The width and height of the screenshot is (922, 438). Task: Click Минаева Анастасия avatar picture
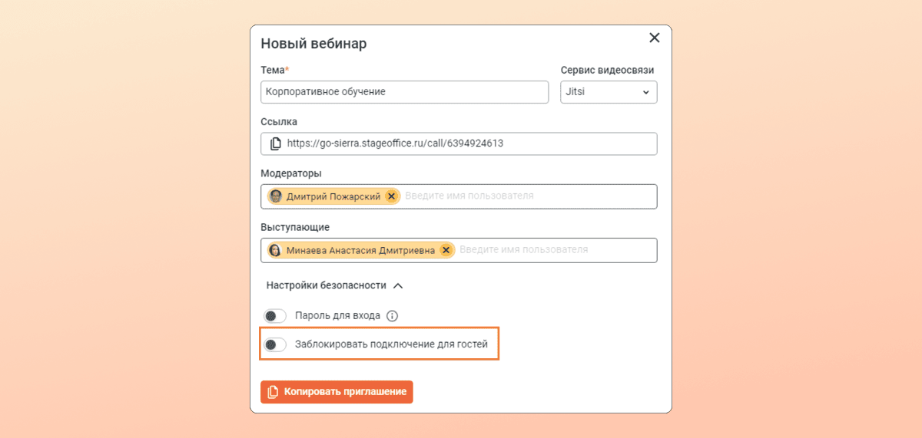[x=275, y=250]
